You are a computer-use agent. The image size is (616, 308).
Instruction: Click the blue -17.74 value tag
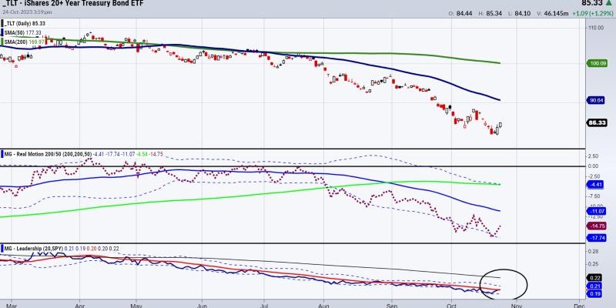596,238
